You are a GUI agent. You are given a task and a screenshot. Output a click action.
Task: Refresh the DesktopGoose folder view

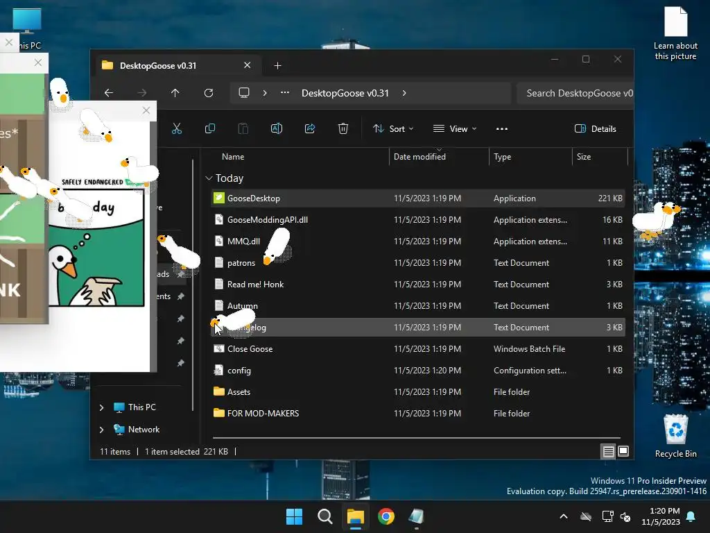(x=209, y=93)
